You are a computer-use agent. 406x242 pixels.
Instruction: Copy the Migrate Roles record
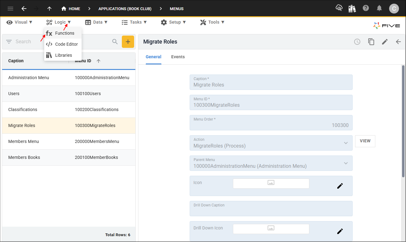click(371, 42)
